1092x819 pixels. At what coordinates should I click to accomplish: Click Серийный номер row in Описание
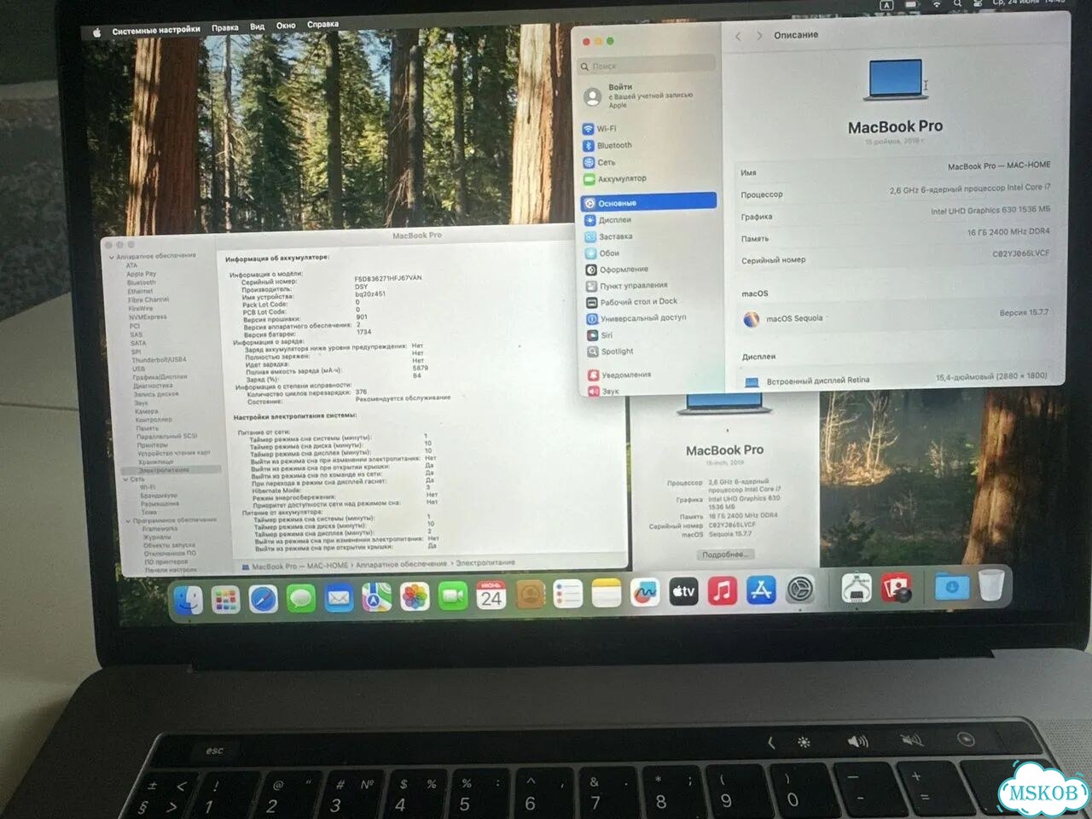click(x=896, y=257)
